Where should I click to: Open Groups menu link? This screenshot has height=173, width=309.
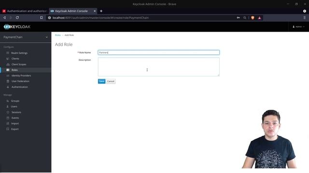coord(15,101)
